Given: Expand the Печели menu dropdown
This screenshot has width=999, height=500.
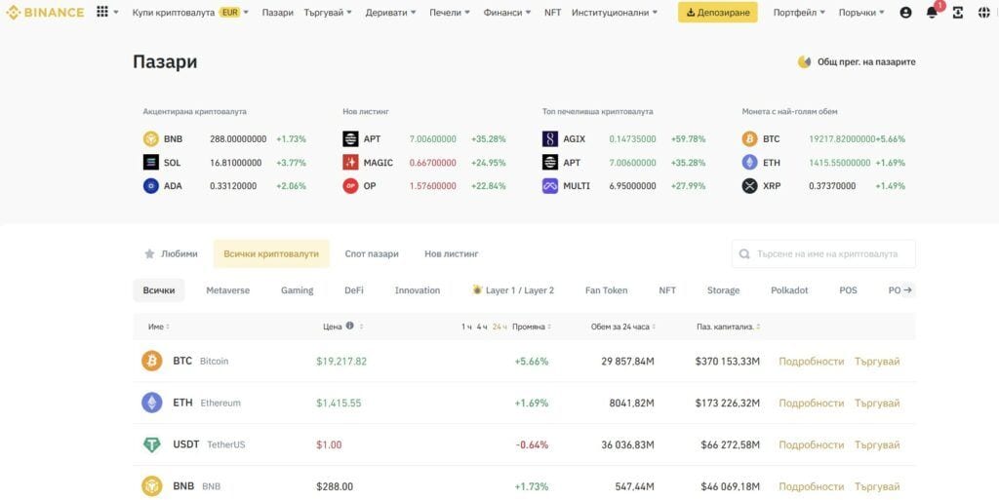Looking at the screenshot, I should click(x=449, y=12).
